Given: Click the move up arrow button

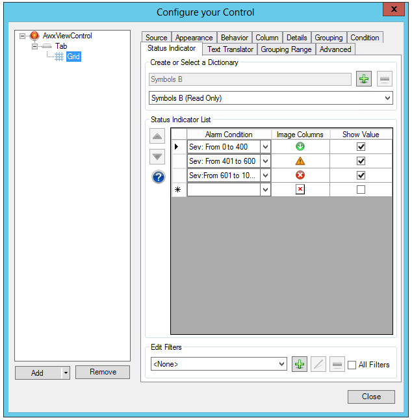Looking at the screenshot, I should coord(157,137).
